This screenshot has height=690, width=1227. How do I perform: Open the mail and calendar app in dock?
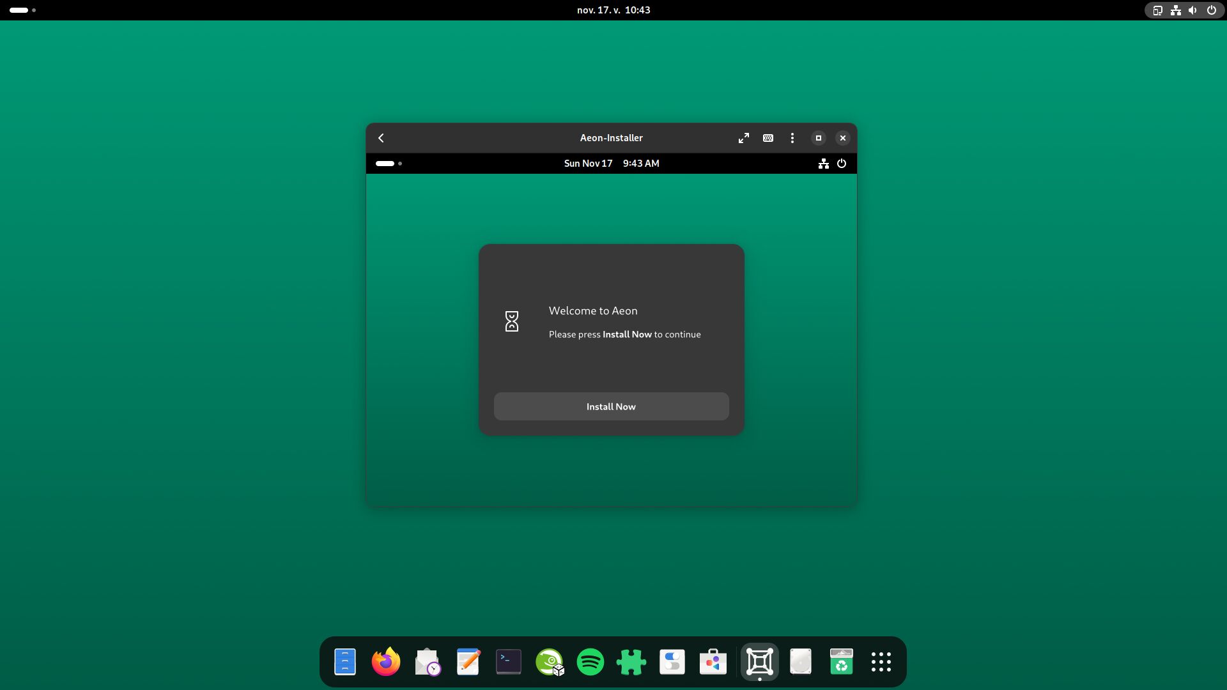pyautogui.click(x=427, y=662)
